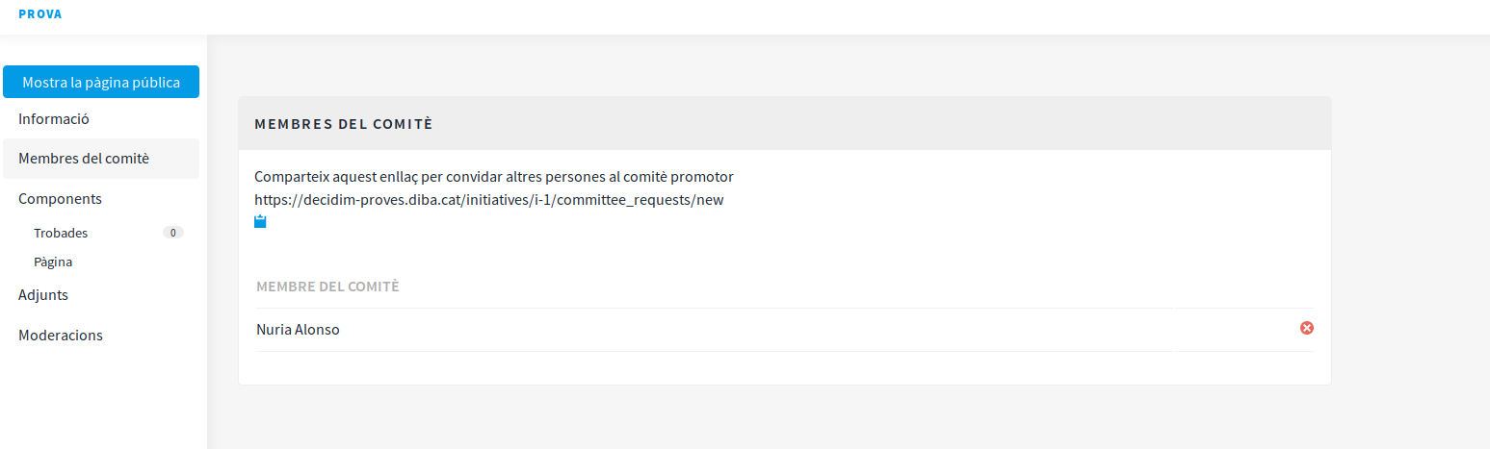This screenshot has width=1490, height=449.
Task: Open the Pàgina component
Action: (x=53, y=262)
